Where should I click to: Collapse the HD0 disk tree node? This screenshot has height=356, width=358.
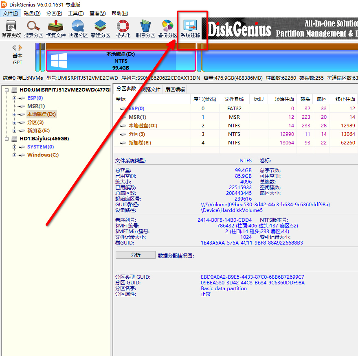click(x=7, y=90)
